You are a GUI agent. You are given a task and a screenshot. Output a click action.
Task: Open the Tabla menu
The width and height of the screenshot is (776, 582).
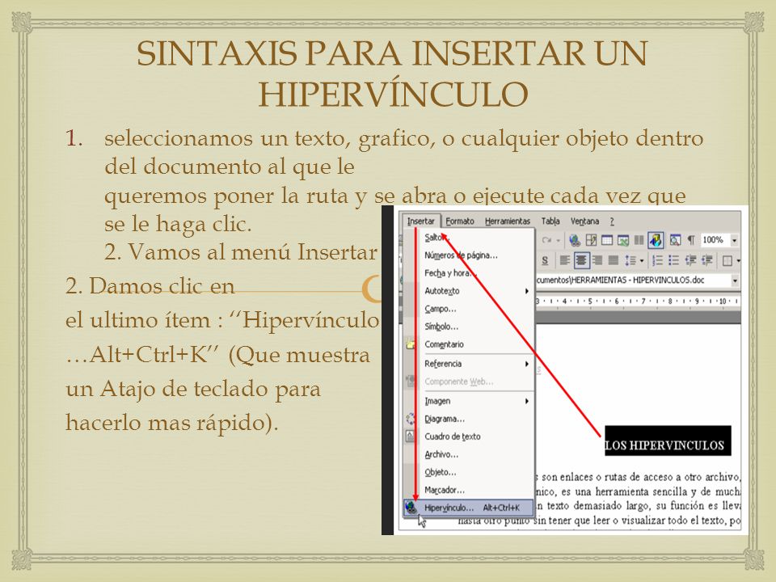point(550,221)
